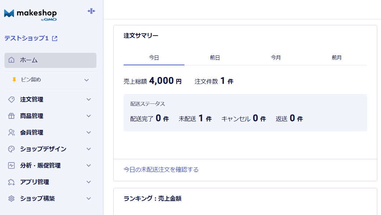Click the 注文件数 label
This screenshot has height=215, width=381.
click(x=206, y=81)
